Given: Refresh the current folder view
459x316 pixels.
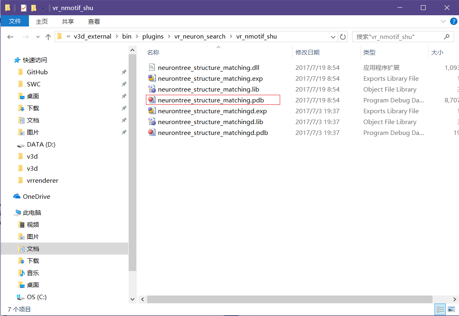Looking at the screenshot, I should [x=343, y=37].
